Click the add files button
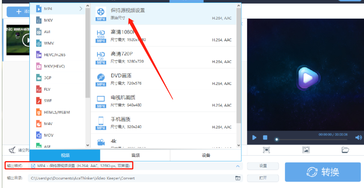This screenshot has width=364, height=188. (18, 12)
